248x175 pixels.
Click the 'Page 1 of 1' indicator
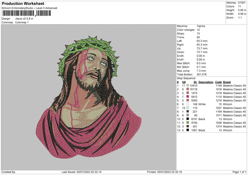pyautogui.click(x=239, y=172)
